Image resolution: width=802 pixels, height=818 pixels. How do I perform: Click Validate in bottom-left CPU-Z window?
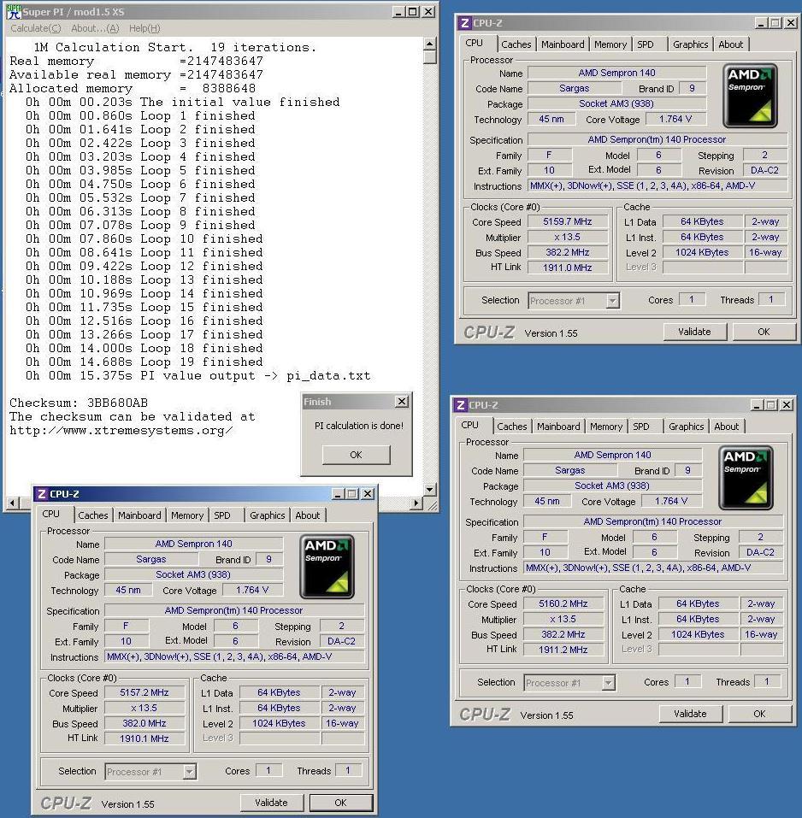[x=271, y=803]
